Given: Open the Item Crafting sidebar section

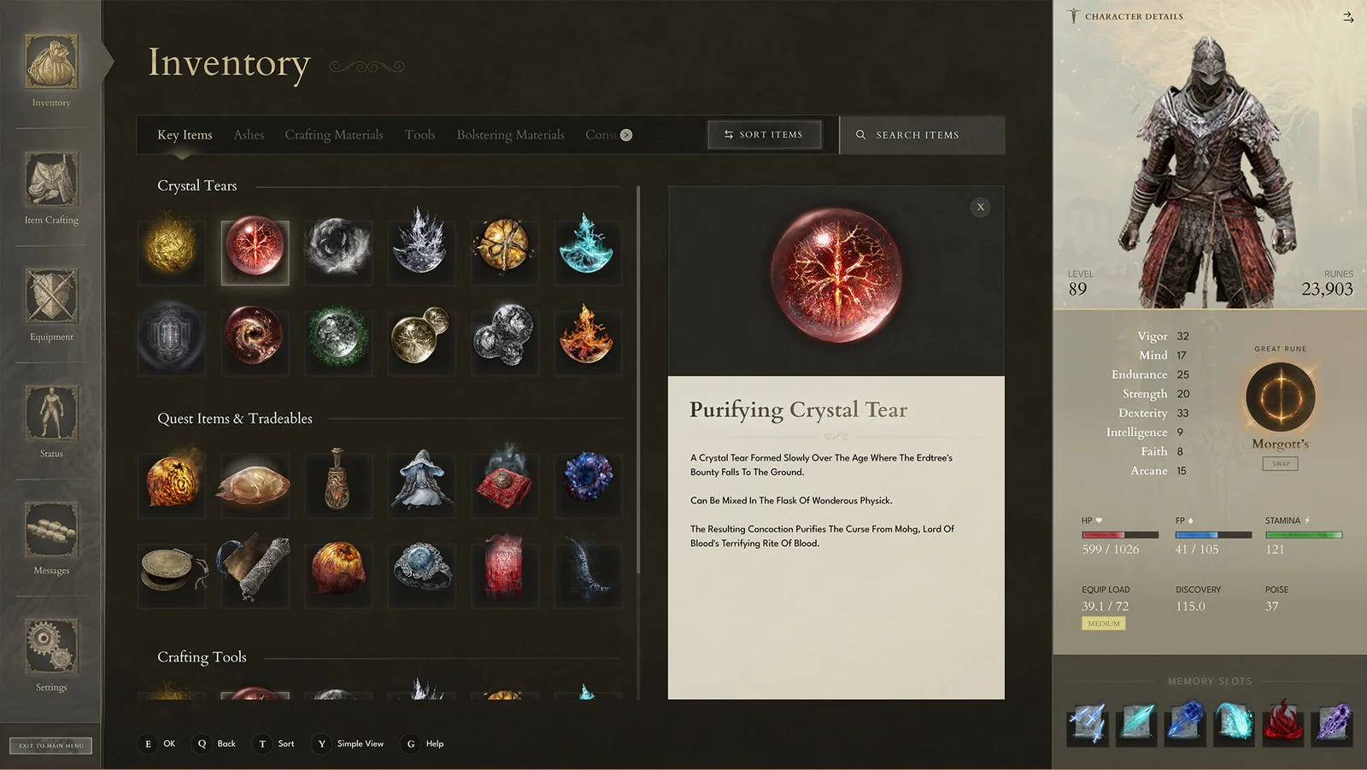Looking at the screenshot, I should pos(51,188).
